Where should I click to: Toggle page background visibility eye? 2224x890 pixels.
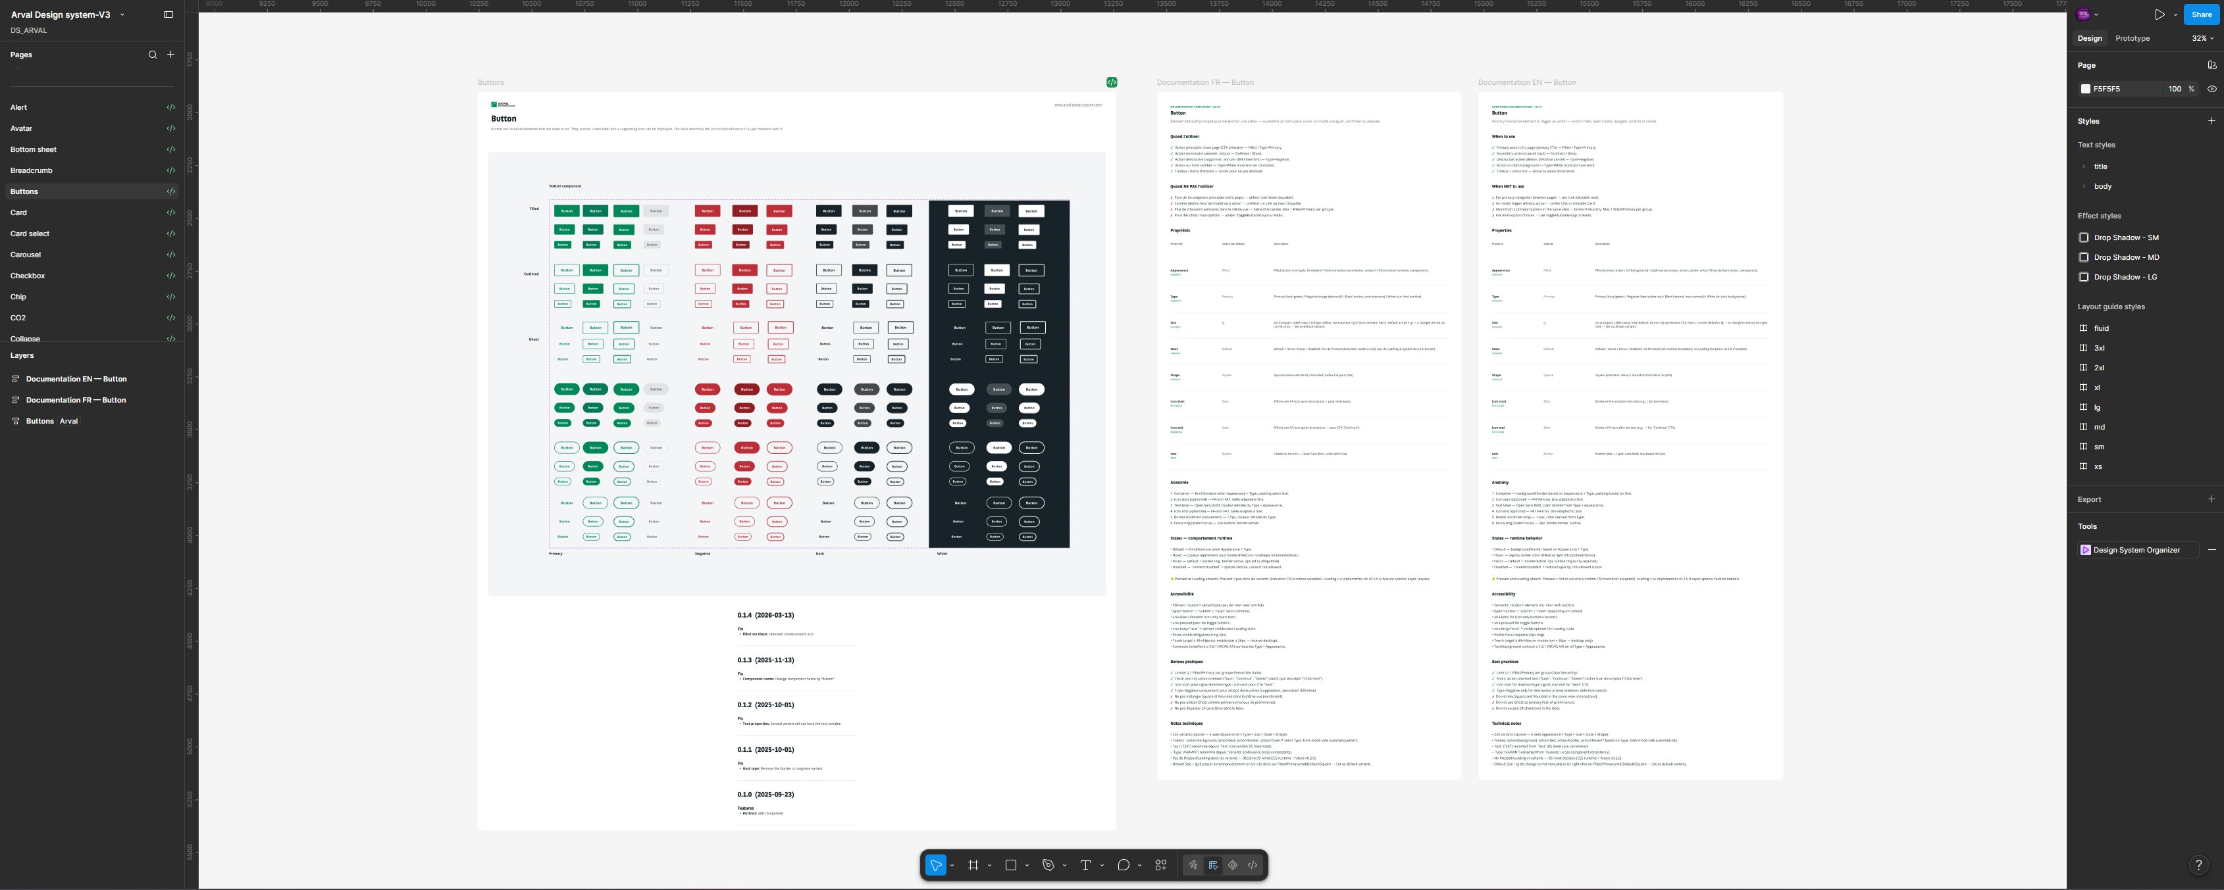(2211, 89)
